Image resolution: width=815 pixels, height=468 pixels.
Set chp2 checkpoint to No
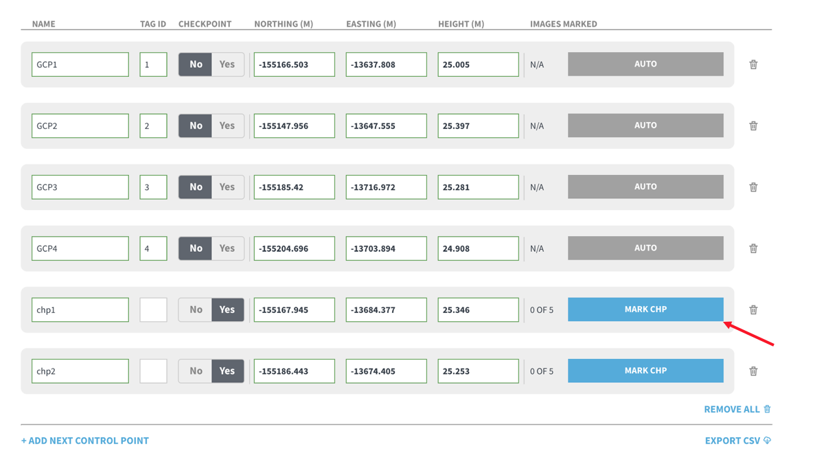pos(195,371)
